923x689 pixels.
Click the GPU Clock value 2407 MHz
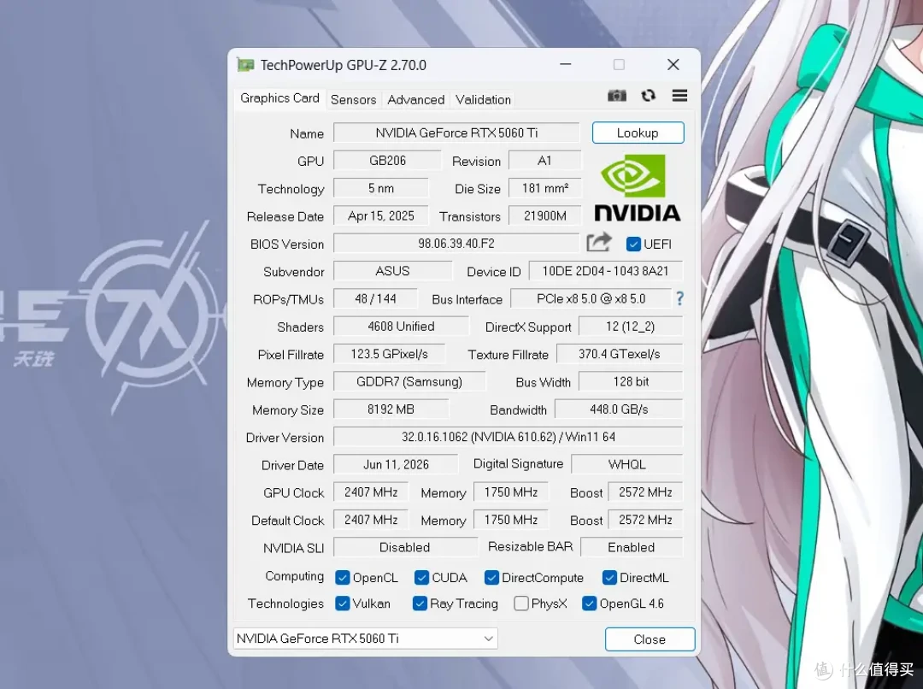pos(371,492)
